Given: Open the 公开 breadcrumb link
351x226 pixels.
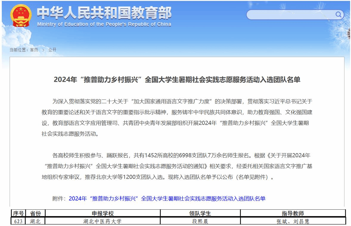Looking at the screenshot, I should point(52,50).
